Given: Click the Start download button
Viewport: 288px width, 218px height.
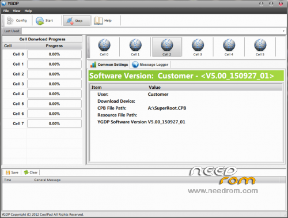Looking at the screenshot, I should (44, 21).
